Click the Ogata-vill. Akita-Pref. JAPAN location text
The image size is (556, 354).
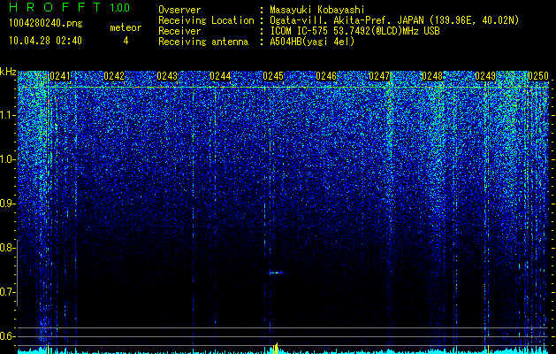(x=347, y=20)
